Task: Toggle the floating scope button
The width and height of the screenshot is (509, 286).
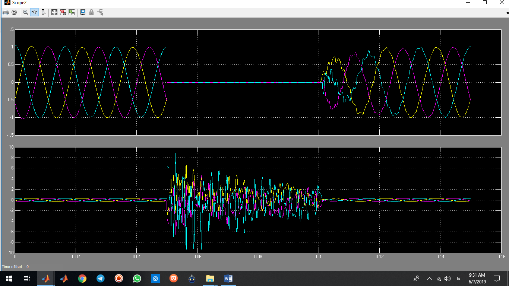Action: click(83, 12)
